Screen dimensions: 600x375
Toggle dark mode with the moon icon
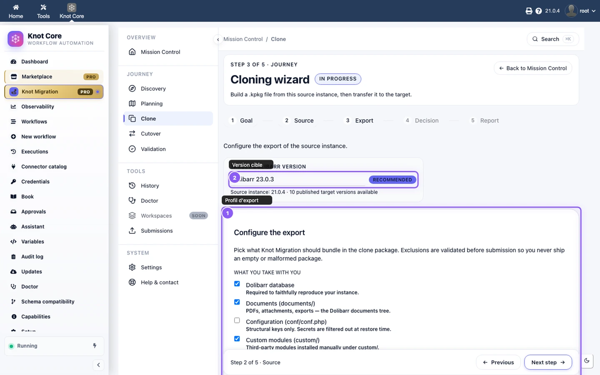pyautogui.click(x=587, y=361)
